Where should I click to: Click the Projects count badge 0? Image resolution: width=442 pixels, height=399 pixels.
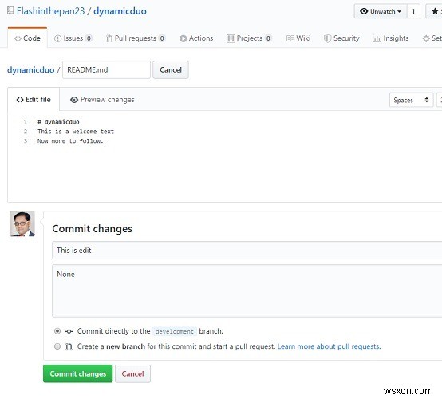(268, 38)
